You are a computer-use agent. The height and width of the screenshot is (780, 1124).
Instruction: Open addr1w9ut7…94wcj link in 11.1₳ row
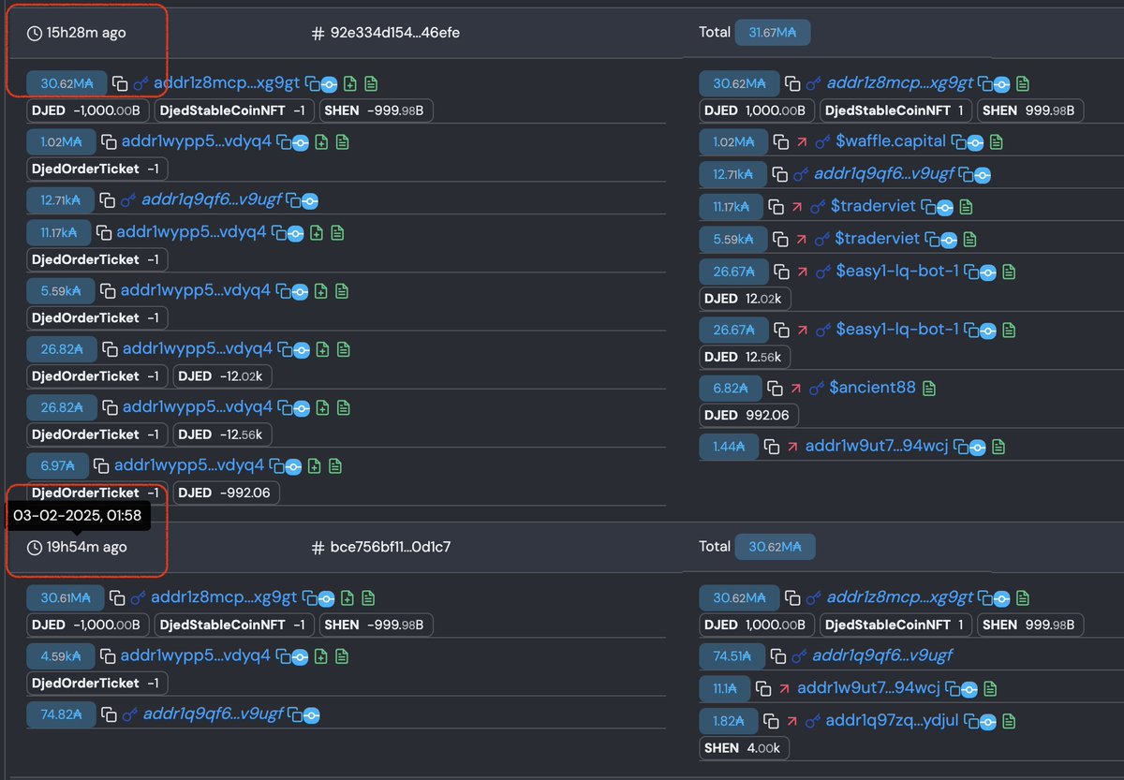[868, 689]
